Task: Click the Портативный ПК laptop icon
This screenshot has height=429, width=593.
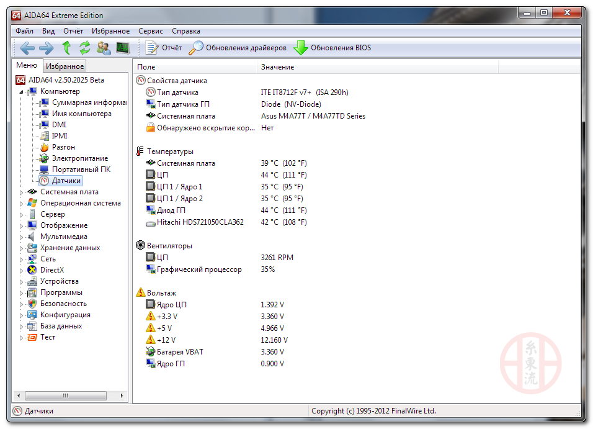Action: coord(44,169)
